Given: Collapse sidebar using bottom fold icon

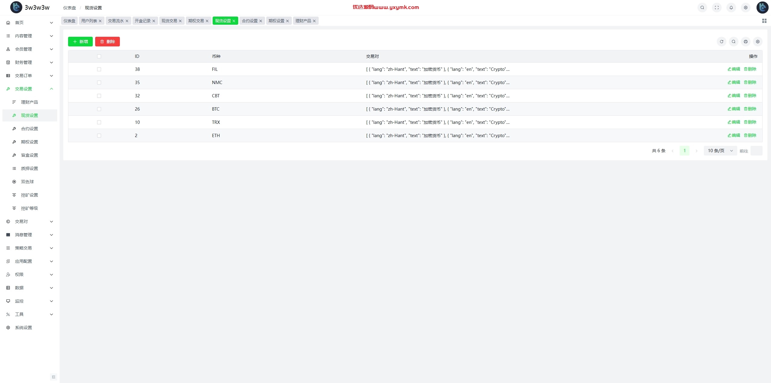Looking at the screenshot, I should [x=54, y=377].
